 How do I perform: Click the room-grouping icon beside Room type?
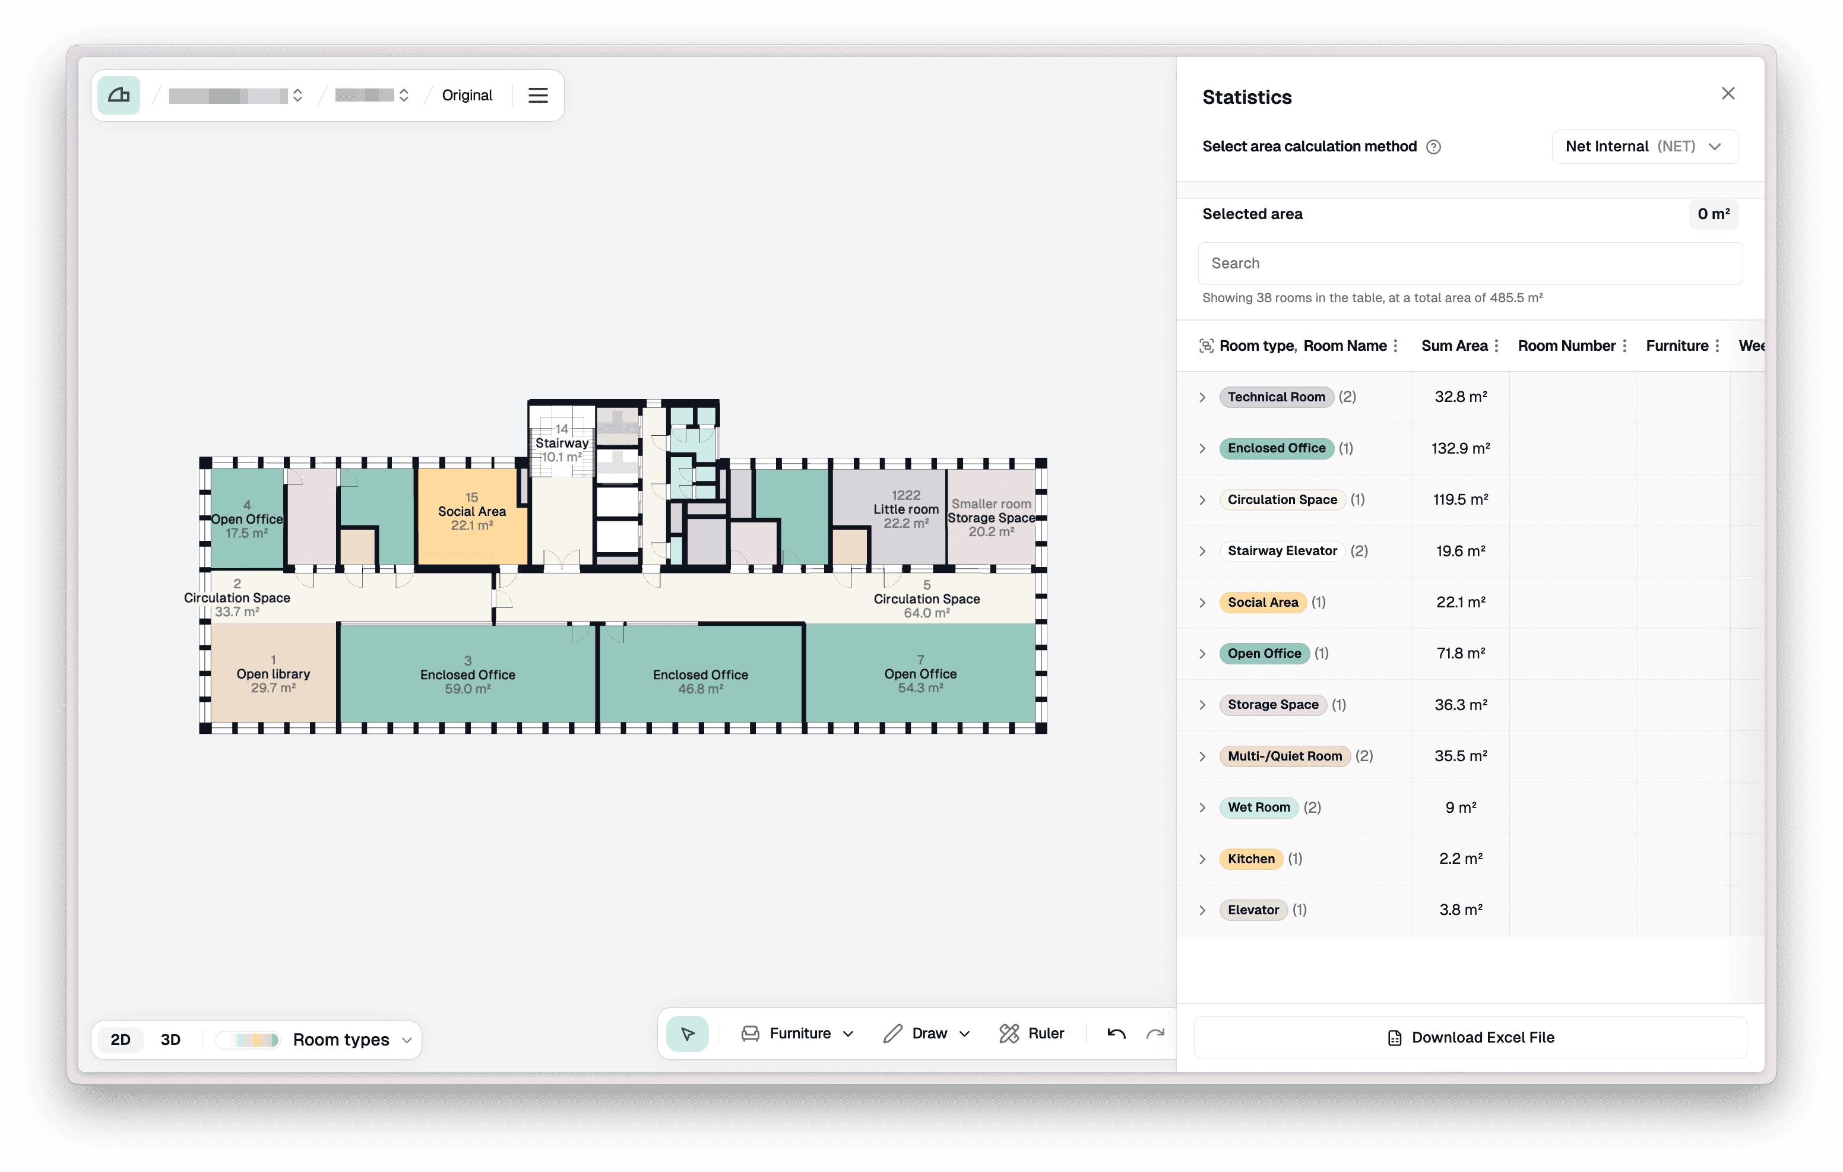[x=1206, y=346]
